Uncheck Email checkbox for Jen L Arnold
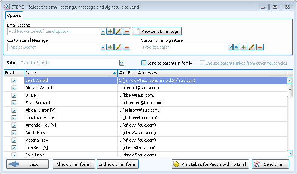The image size is (297, 174). click(x=14, y=80)
